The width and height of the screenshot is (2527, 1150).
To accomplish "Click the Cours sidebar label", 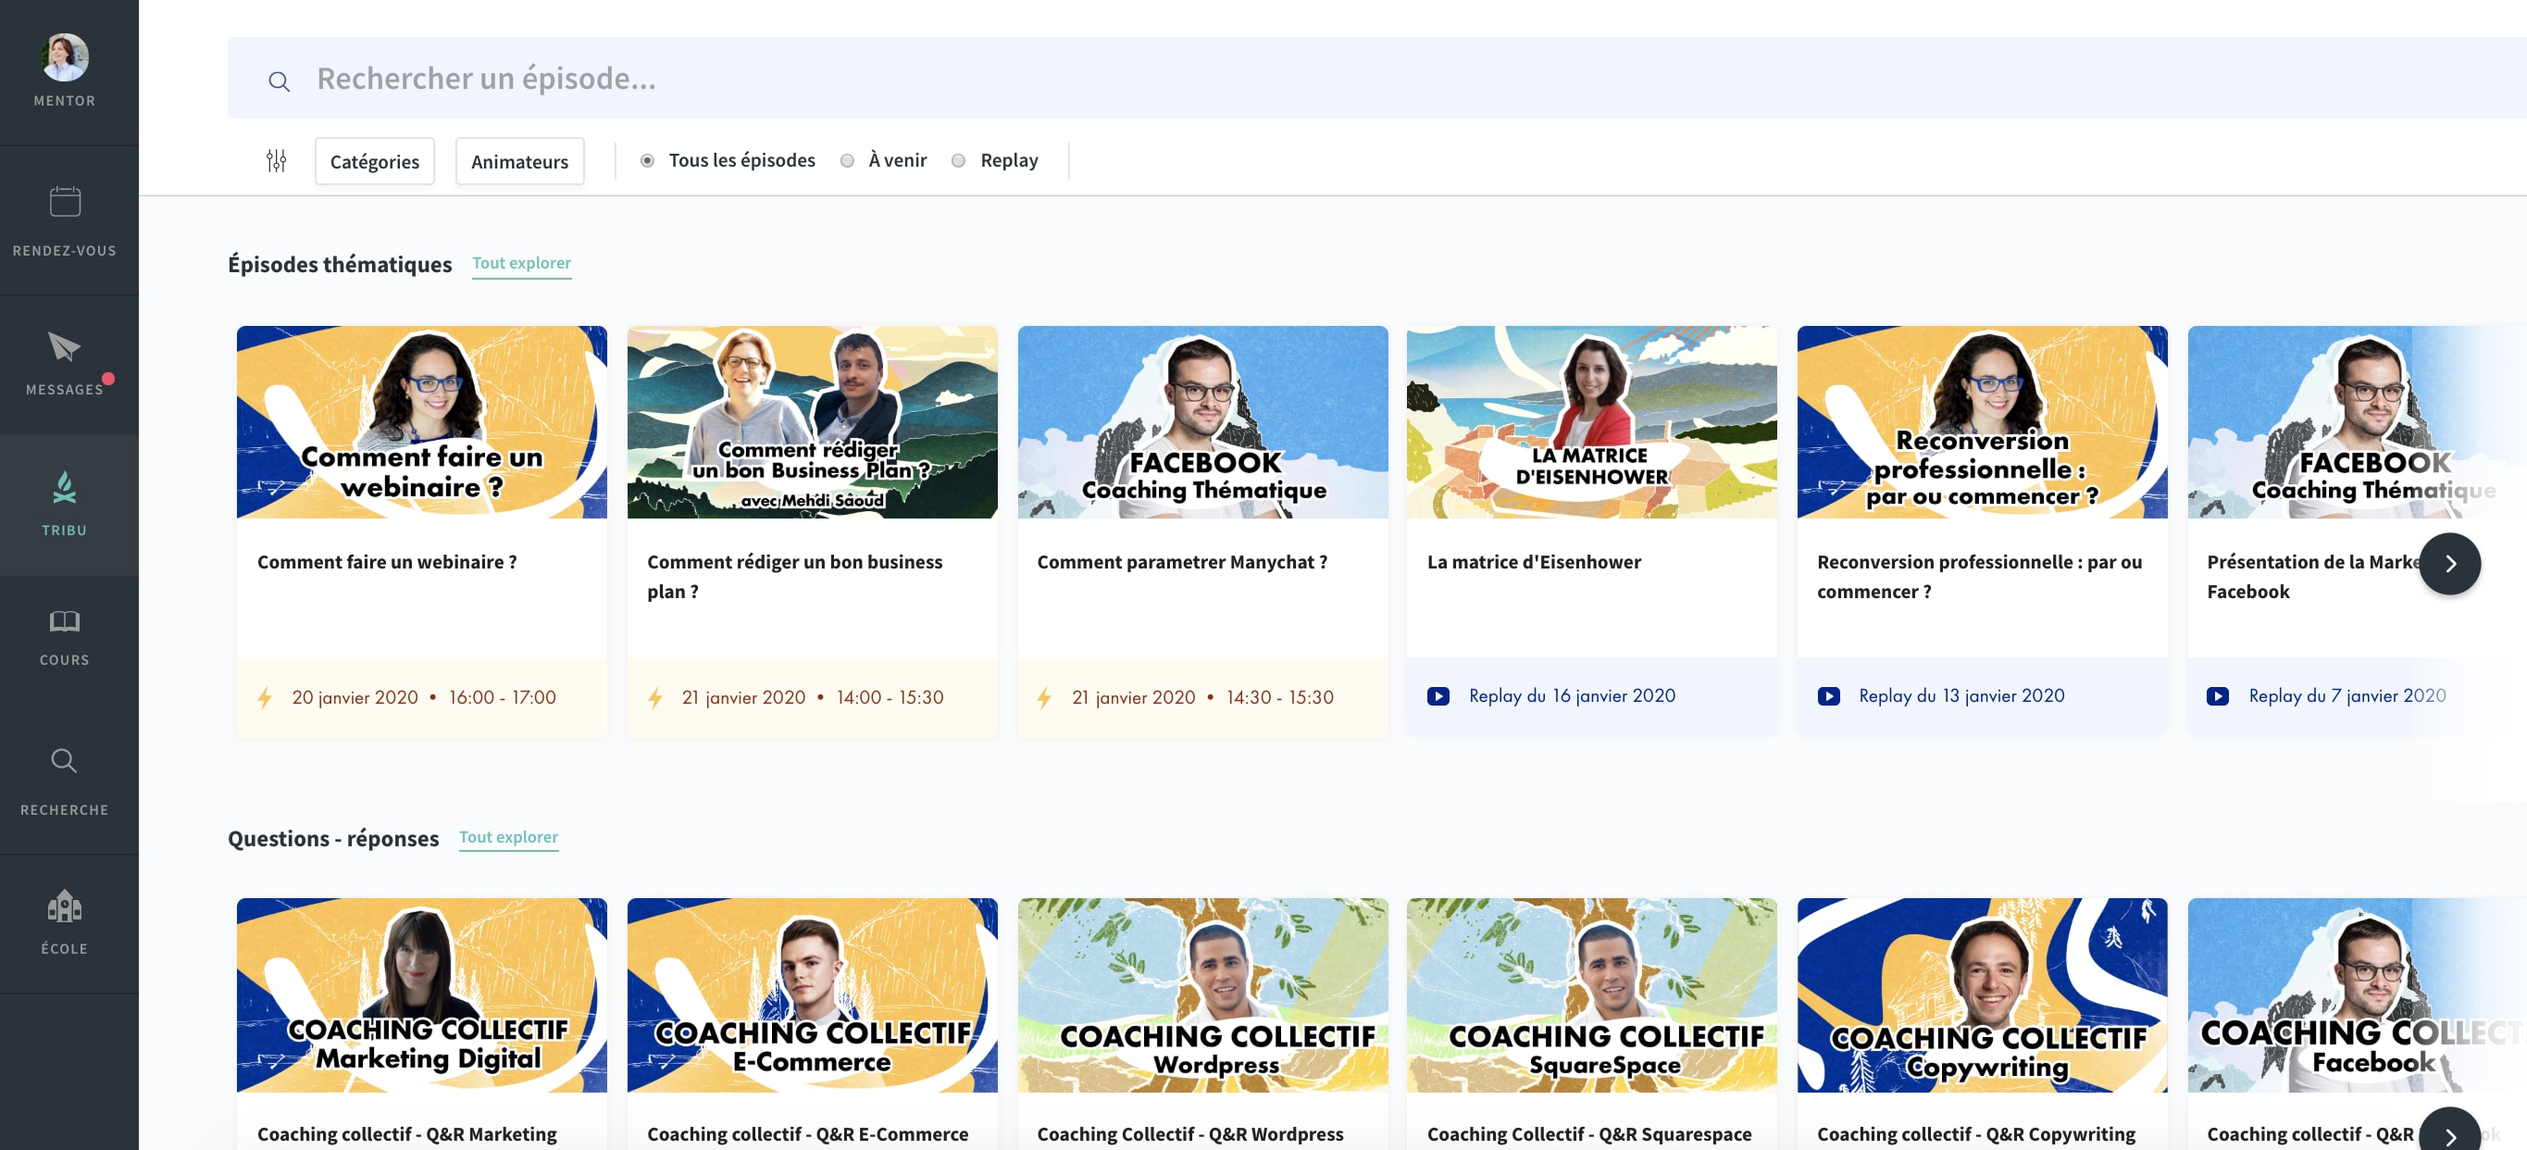I will (x=65, y=660).
